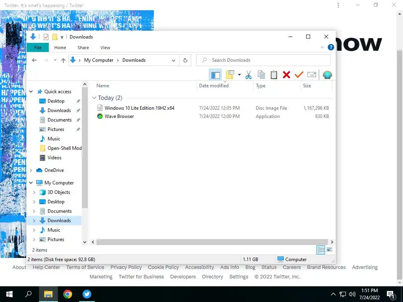Click the file list horizontal scrollbar
The height and width of the screenshot is (302, 403).
[212, 242]
